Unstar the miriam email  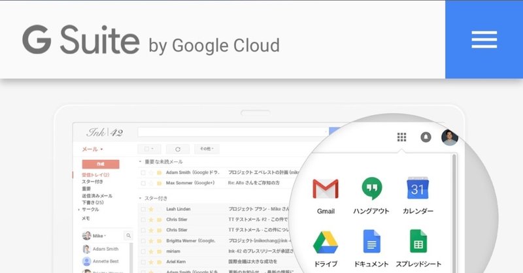(x=151, y=251)
